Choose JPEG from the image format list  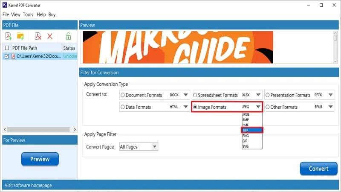pyautogui.click(x=252, y=114)
